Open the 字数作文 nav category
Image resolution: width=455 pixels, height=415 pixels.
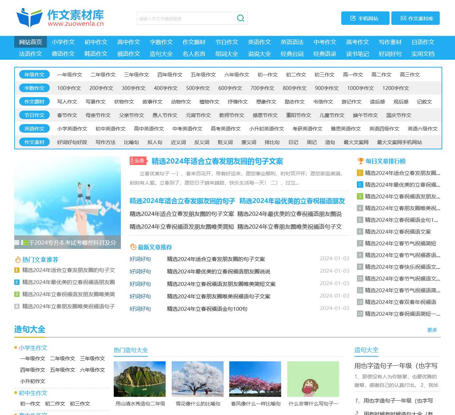(x=161, y=42)
